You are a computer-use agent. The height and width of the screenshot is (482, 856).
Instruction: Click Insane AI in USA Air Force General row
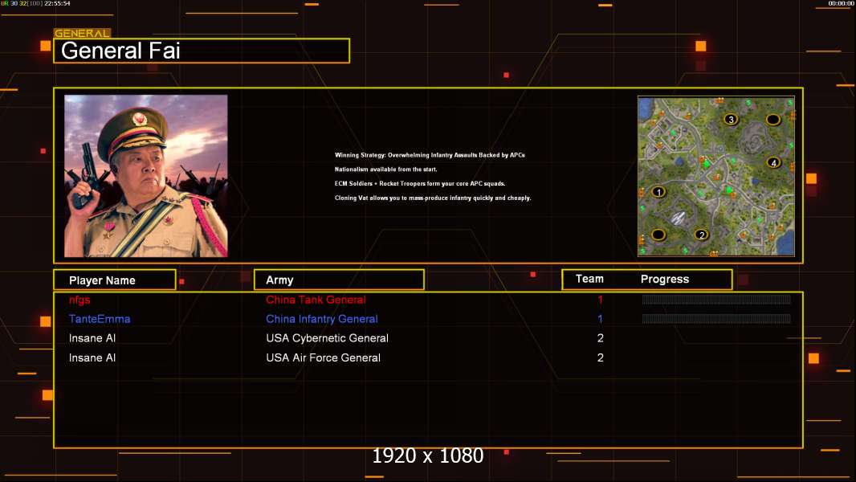(x=92, y=358)
